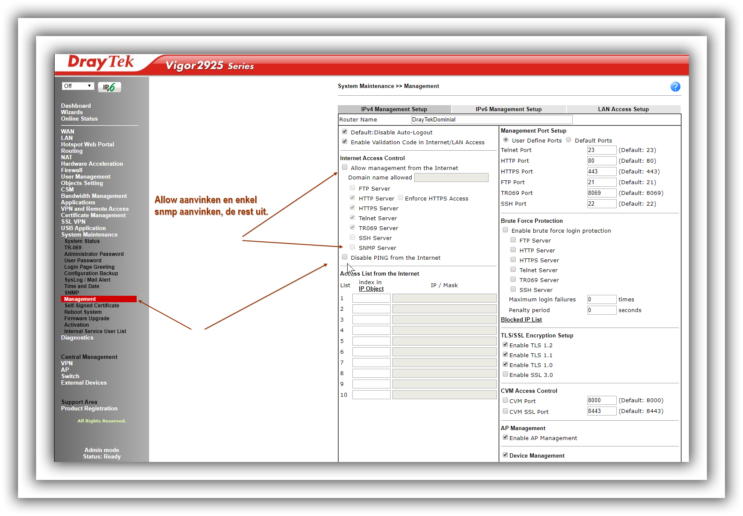Expand the Firewall menu in sidebar

pos(71,170)
